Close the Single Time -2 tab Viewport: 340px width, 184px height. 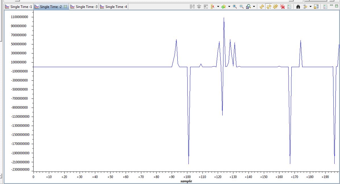click(66, 7)
